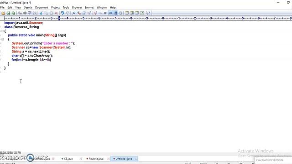Viewport: 292px width, 164px height.
Task: Click the Paste toolbar icon
Action: [x=51, y=13]
